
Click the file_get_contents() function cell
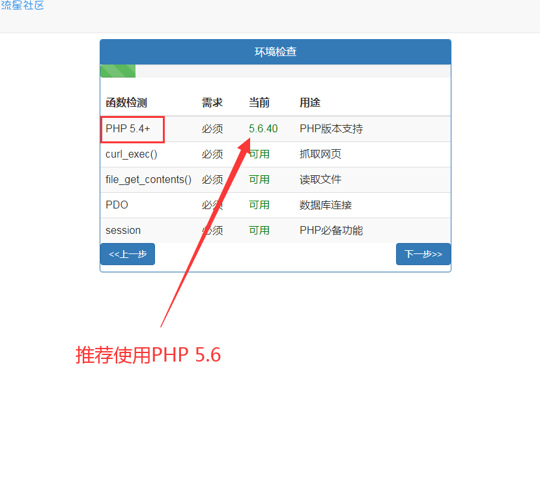[149, 180]
